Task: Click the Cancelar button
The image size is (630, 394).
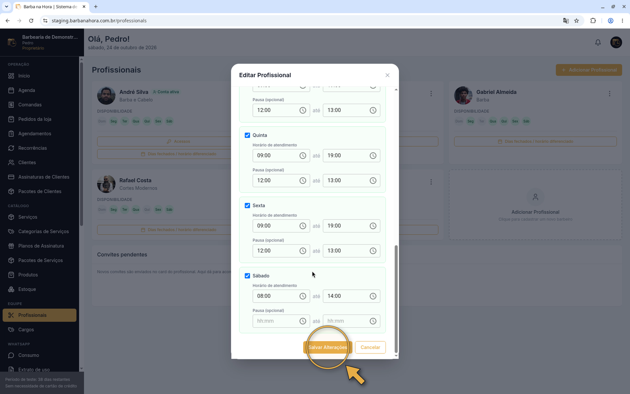Action: 370,348
